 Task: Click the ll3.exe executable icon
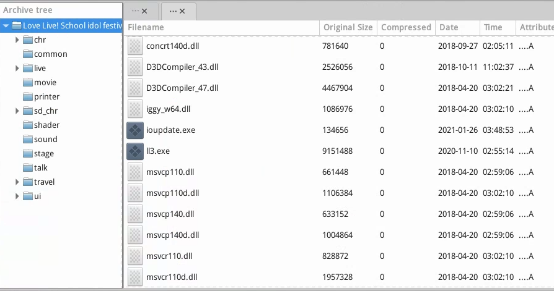click(135, 151)
